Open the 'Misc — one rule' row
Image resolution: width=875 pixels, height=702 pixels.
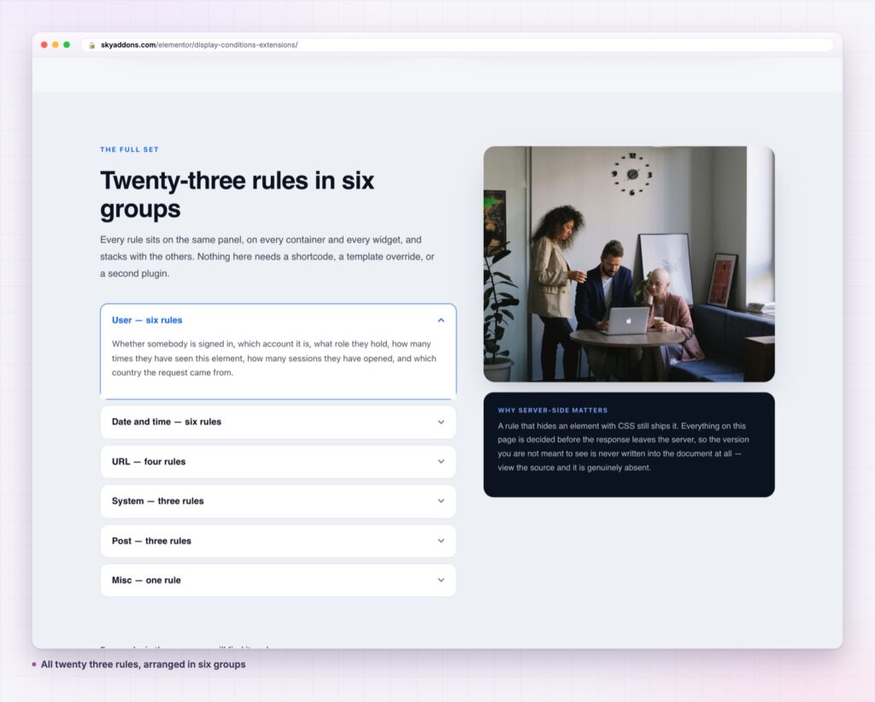[278, 581]
